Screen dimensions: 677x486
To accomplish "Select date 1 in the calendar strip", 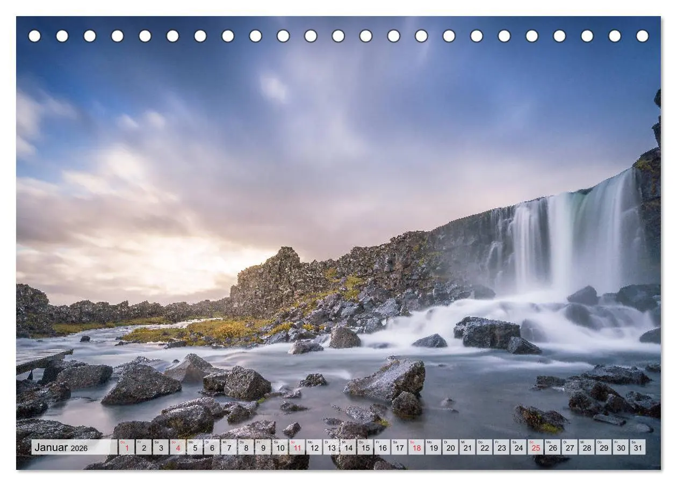I will tap(127, 447).
